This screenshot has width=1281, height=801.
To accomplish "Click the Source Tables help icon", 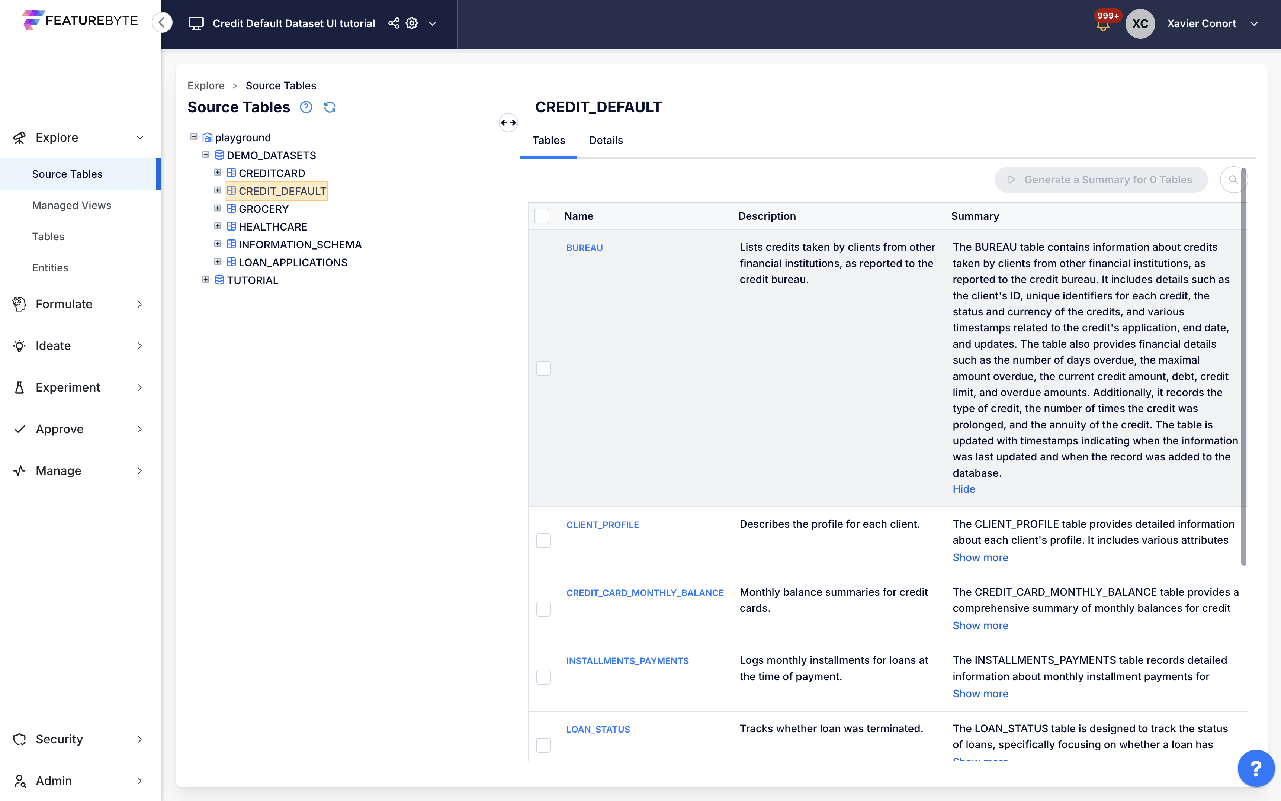I will tap(306, 107).
